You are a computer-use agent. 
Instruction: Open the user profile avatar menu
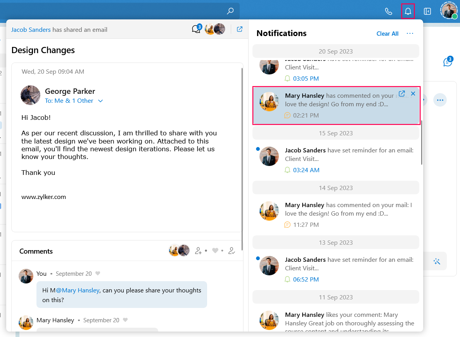click(449, 11)
